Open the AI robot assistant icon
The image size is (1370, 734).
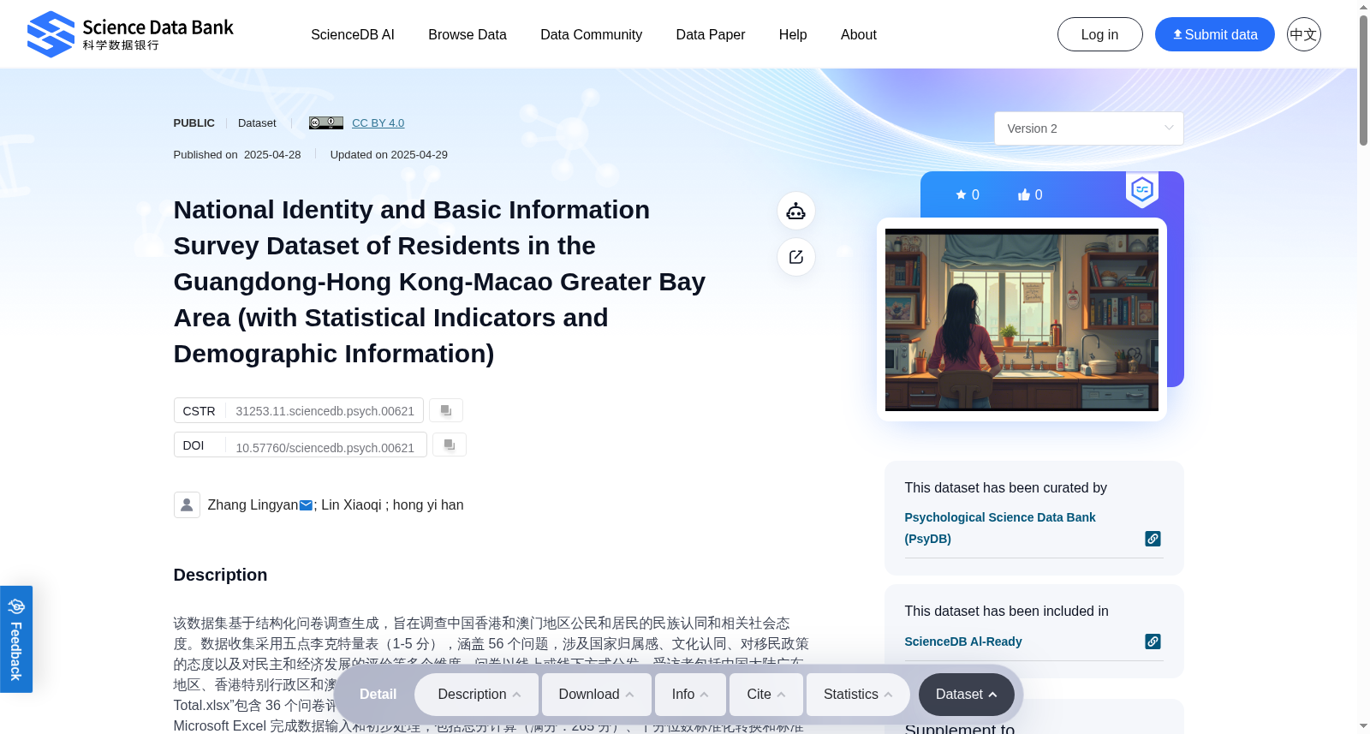[x=796, y=211]
